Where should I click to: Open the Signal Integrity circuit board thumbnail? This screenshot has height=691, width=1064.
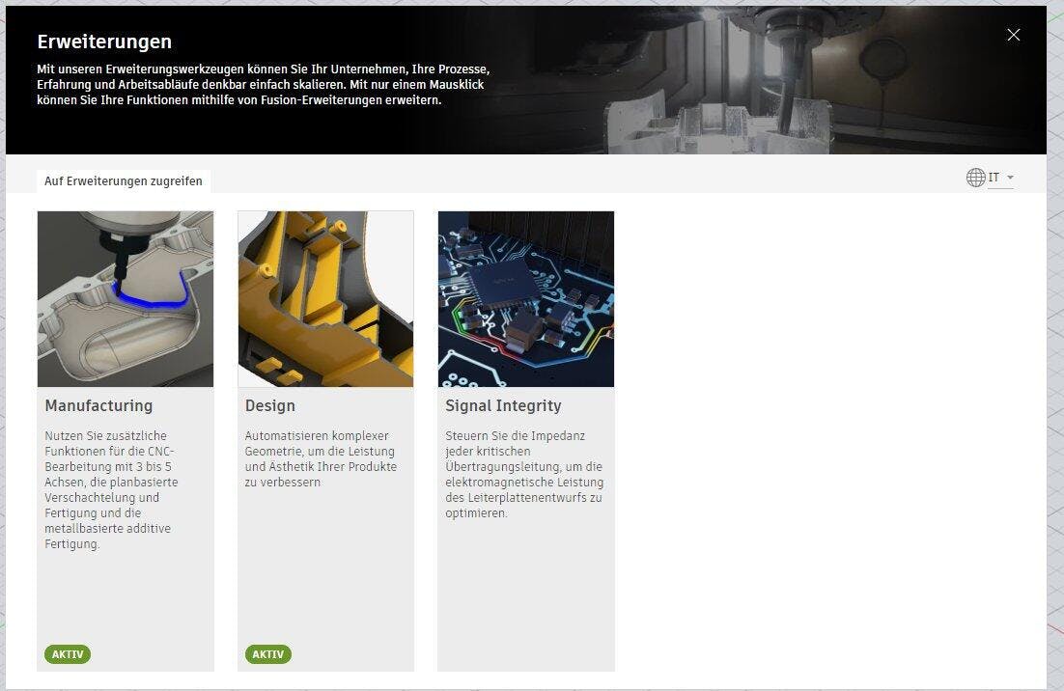click(526, 299)
